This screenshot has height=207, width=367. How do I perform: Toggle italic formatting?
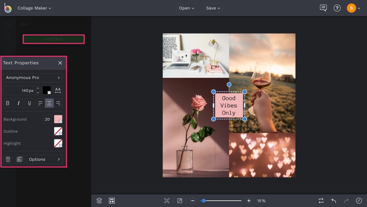[x=19, y=103]
